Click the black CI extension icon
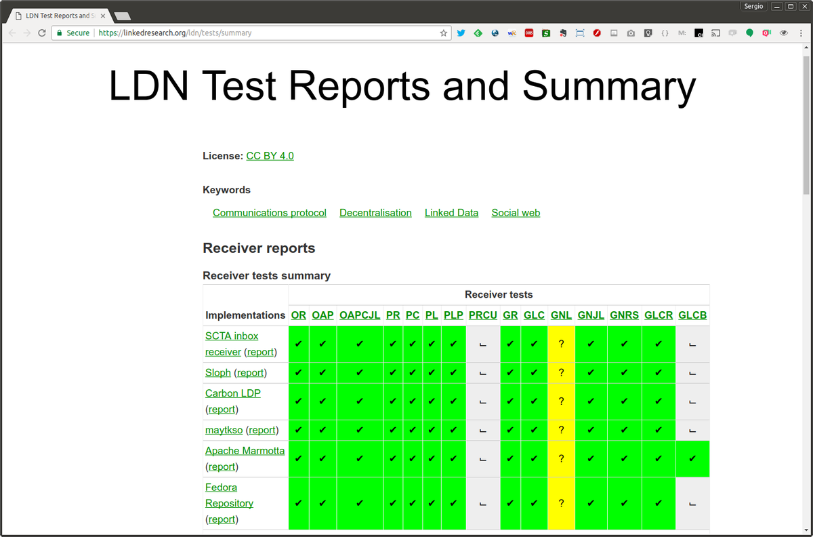 [699, 33]
